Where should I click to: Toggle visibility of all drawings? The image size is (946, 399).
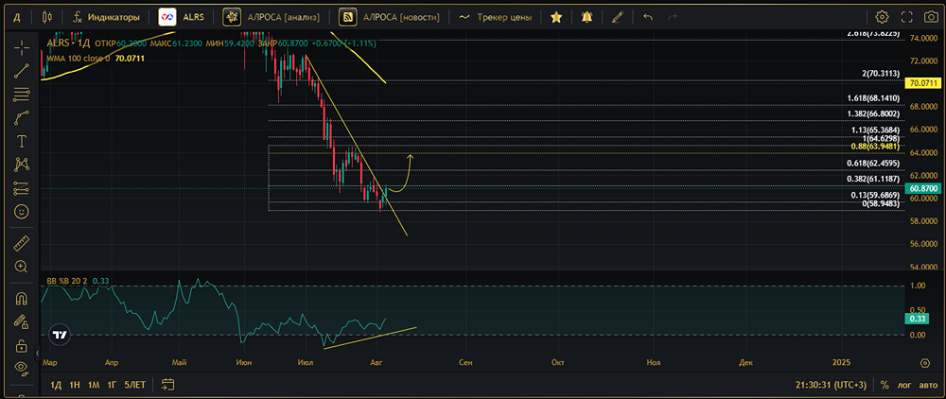(21, 369)
